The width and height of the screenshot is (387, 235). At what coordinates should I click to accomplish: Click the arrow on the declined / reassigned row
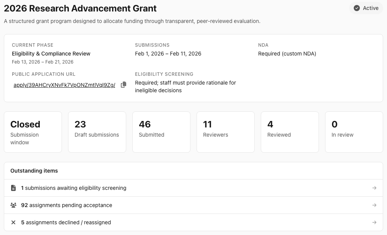pyautogui.click(x=374, y=222)
